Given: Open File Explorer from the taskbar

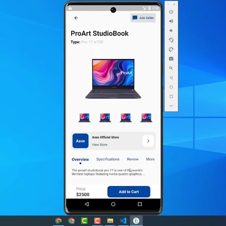Looking at the screenshot, I should 110,221.
